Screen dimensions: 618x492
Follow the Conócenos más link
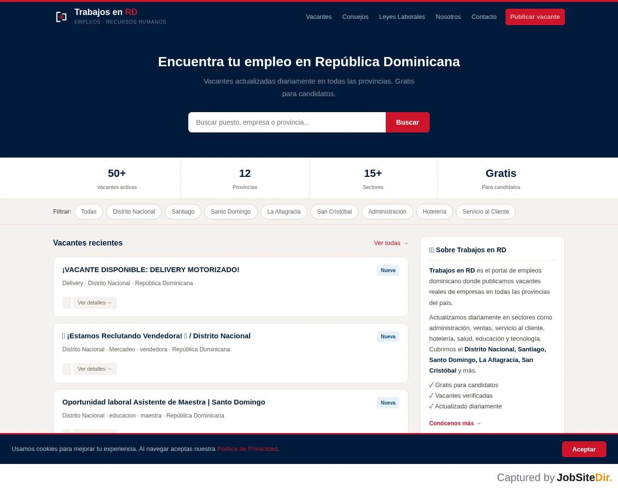pos(455,423)
